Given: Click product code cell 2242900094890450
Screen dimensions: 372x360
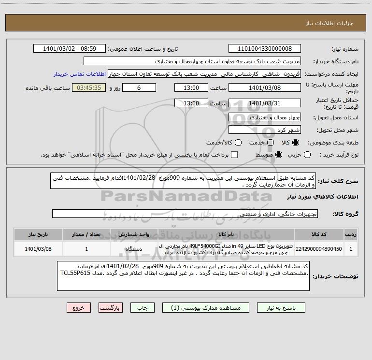Looking at the screenshot, I should click(x=319, y=249).
